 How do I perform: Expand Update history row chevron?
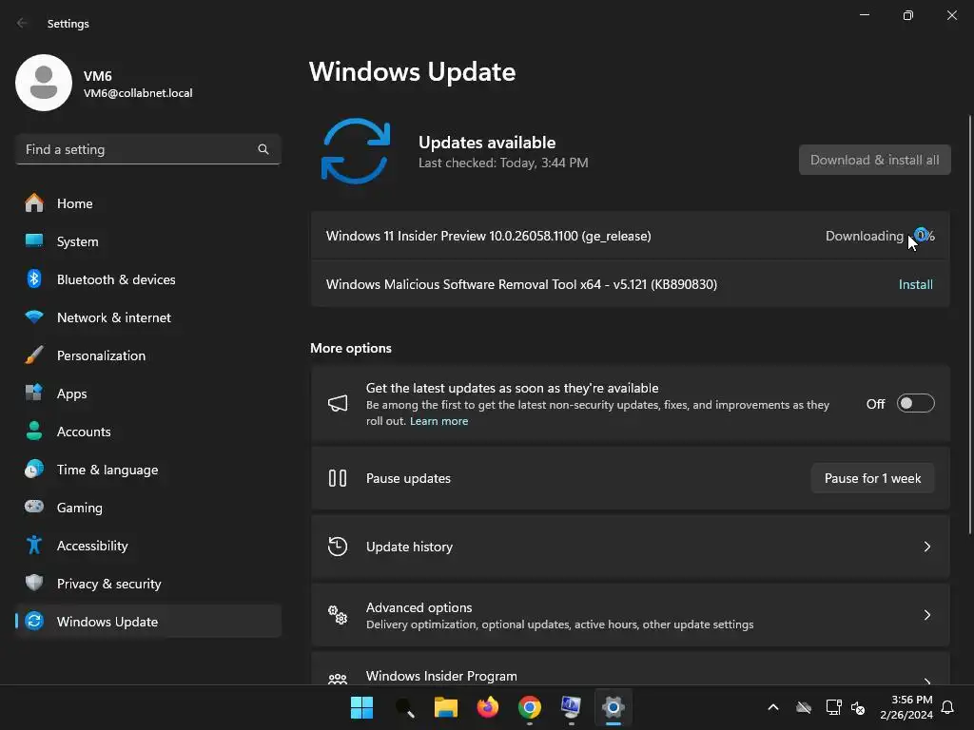click(926, 547)
